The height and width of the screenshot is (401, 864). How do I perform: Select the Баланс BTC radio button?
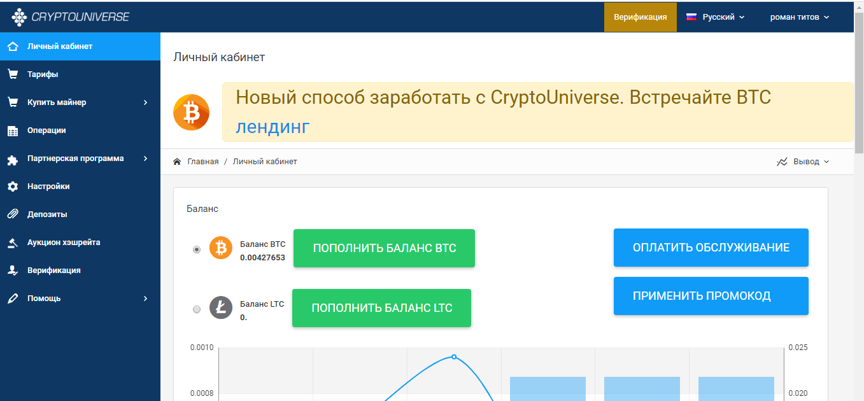click(197, 250)
